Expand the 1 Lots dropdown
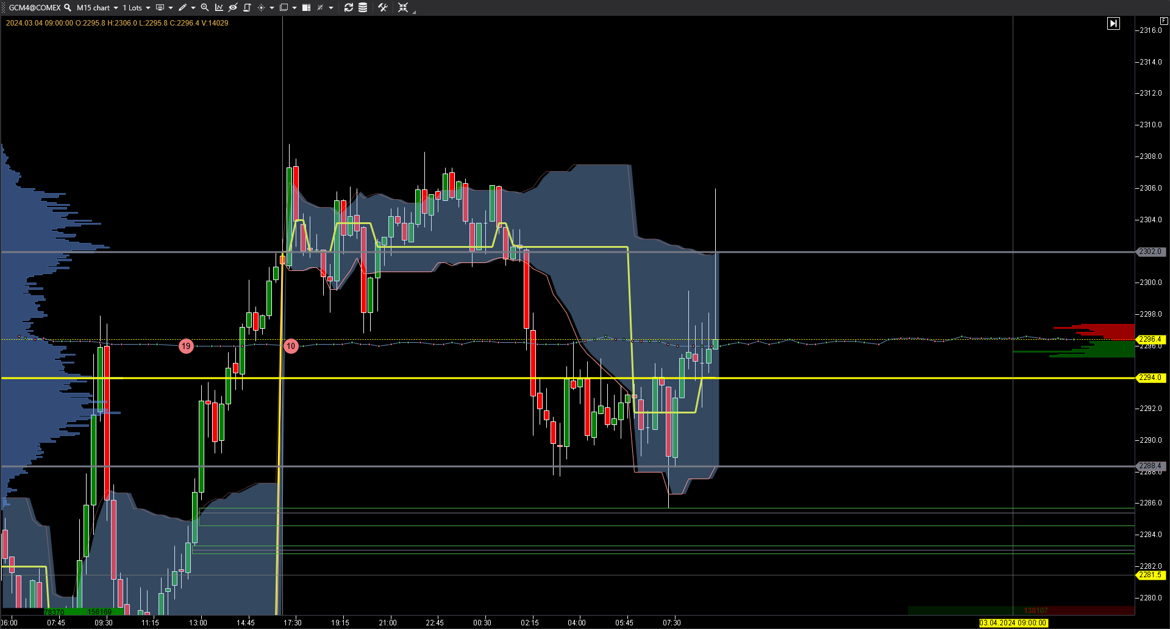The height and width of the screenshot is (629, 1170). coord(136,8)
